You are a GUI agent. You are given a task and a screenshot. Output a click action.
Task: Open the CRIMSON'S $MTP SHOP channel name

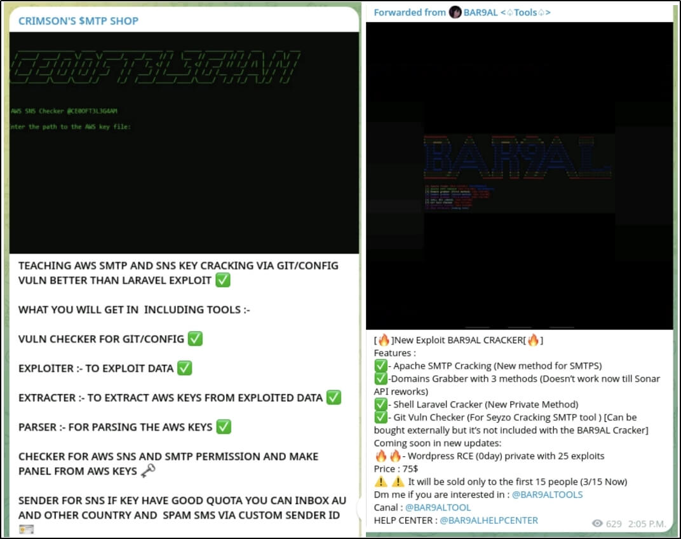pos(78,21)
